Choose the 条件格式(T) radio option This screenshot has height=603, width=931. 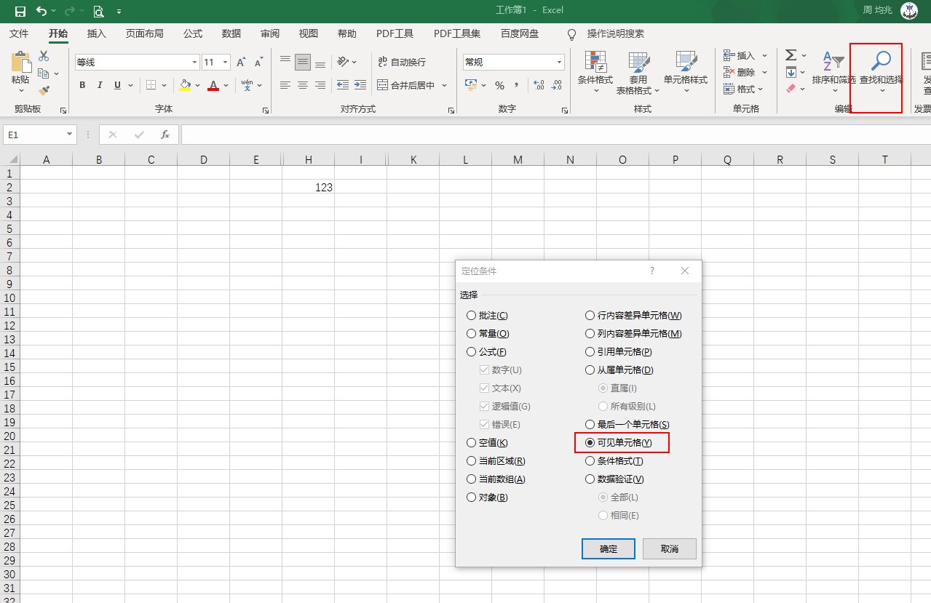click(x=614, y=461)
